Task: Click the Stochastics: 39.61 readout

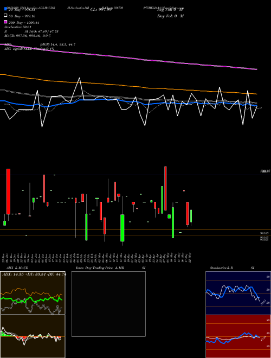Action: point(18,27)
